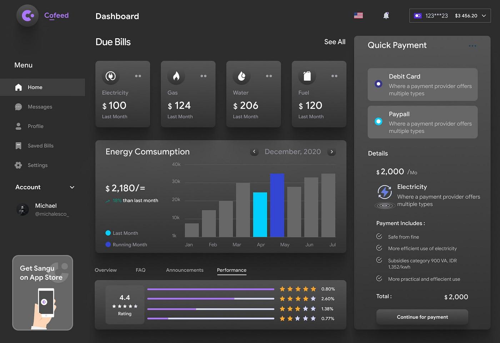Click the Water droplet icon

point(241,76)
